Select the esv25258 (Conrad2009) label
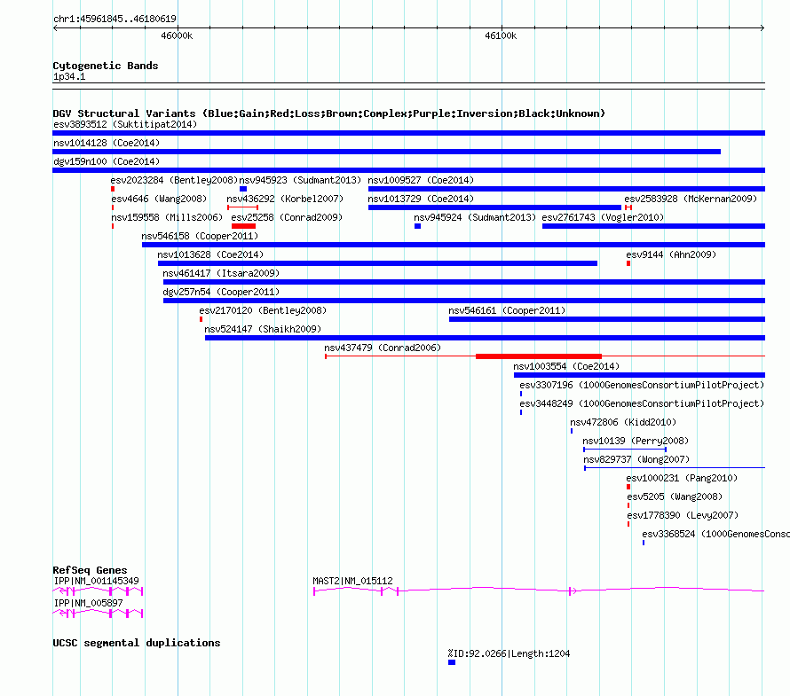Screen dimensions: 790x696 pos(287,217)
